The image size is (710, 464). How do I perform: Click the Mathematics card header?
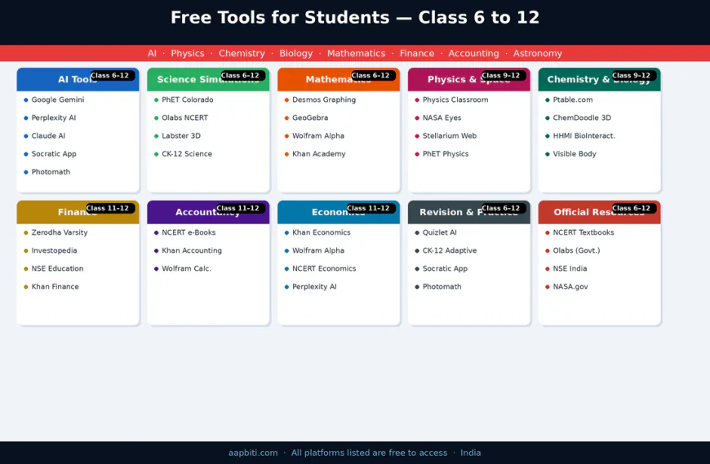click(339, 80)
